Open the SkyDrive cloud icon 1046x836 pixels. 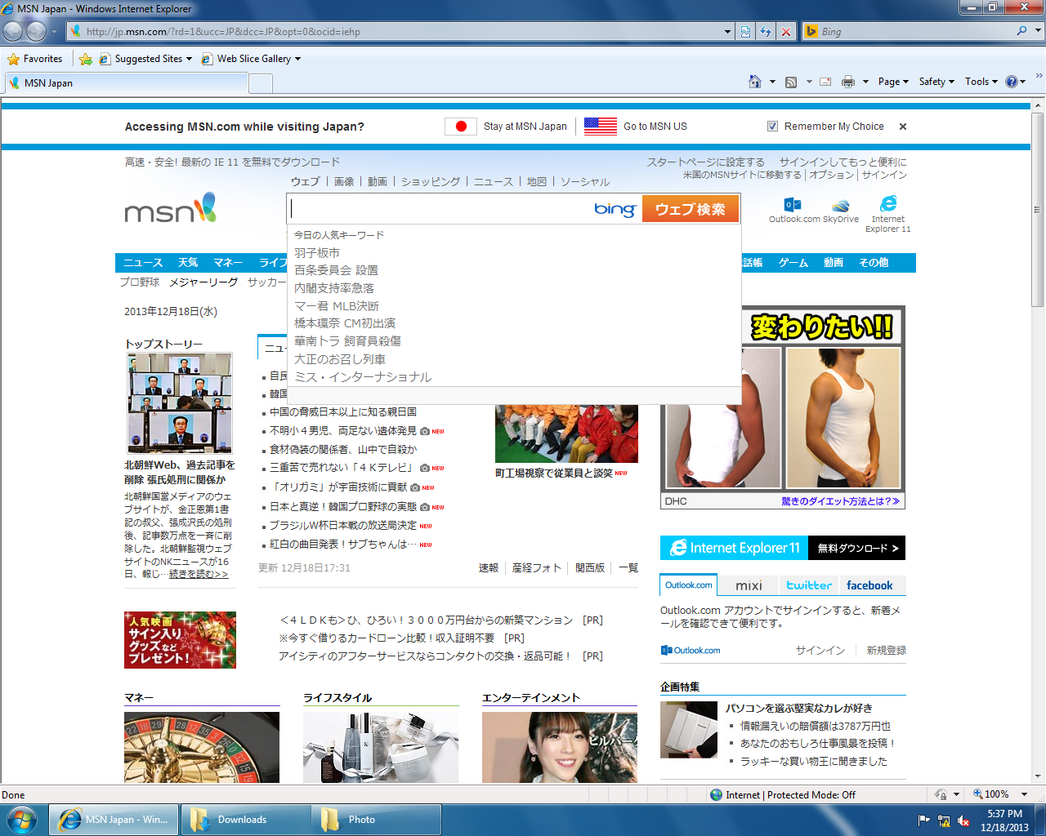(840, 206)
